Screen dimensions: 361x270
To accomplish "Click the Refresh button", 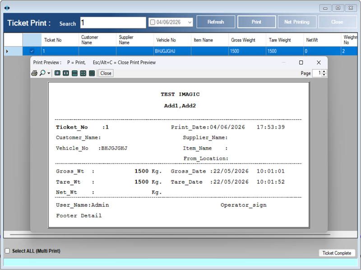I will click(216, 22).
